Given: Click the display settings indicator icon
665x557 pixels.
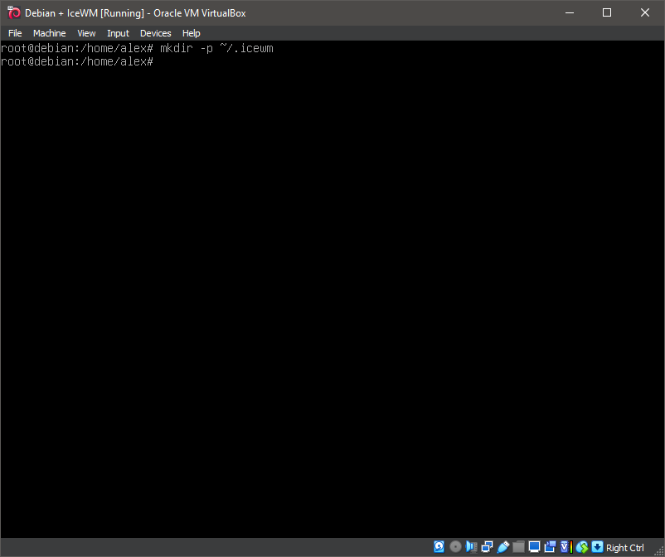Looking at the screenshot, I should pos(534,547).
